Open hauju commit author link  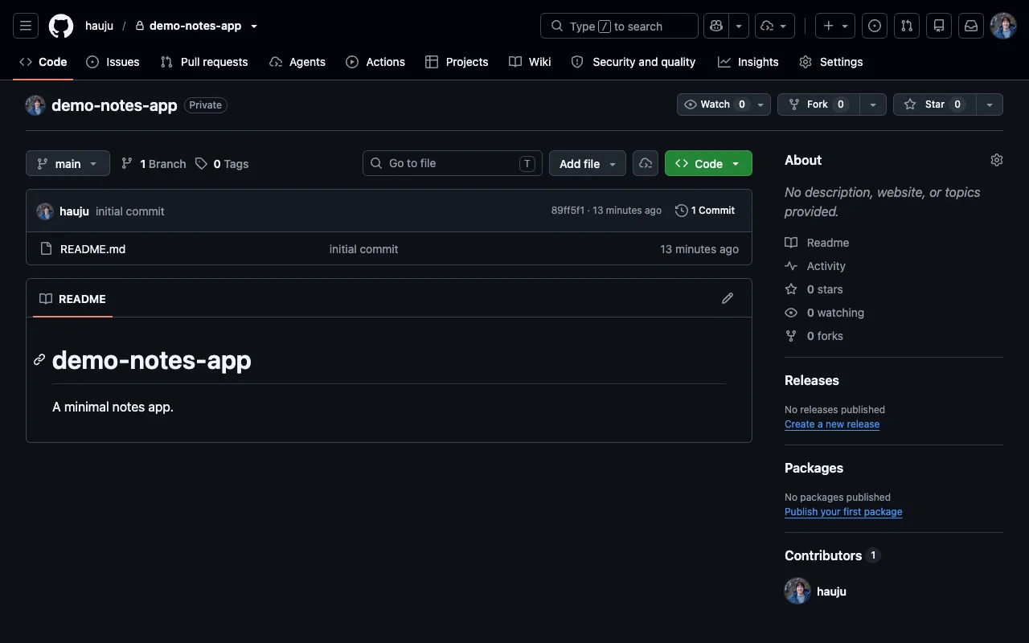[74, 211]
